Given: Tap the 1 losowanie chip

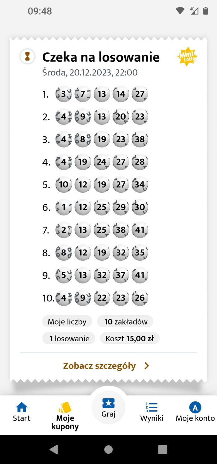Looking at the screenshot, I should click(69, 338).
